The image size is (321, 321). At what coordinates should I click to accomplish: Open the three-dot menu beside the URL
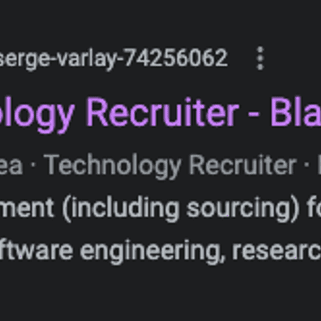(260, 58)
